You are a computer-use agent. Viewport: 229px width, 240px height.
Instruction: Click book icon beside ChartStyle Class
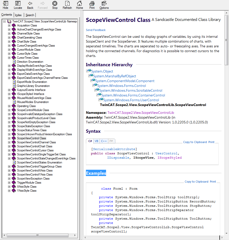click(x=14, y=42)
